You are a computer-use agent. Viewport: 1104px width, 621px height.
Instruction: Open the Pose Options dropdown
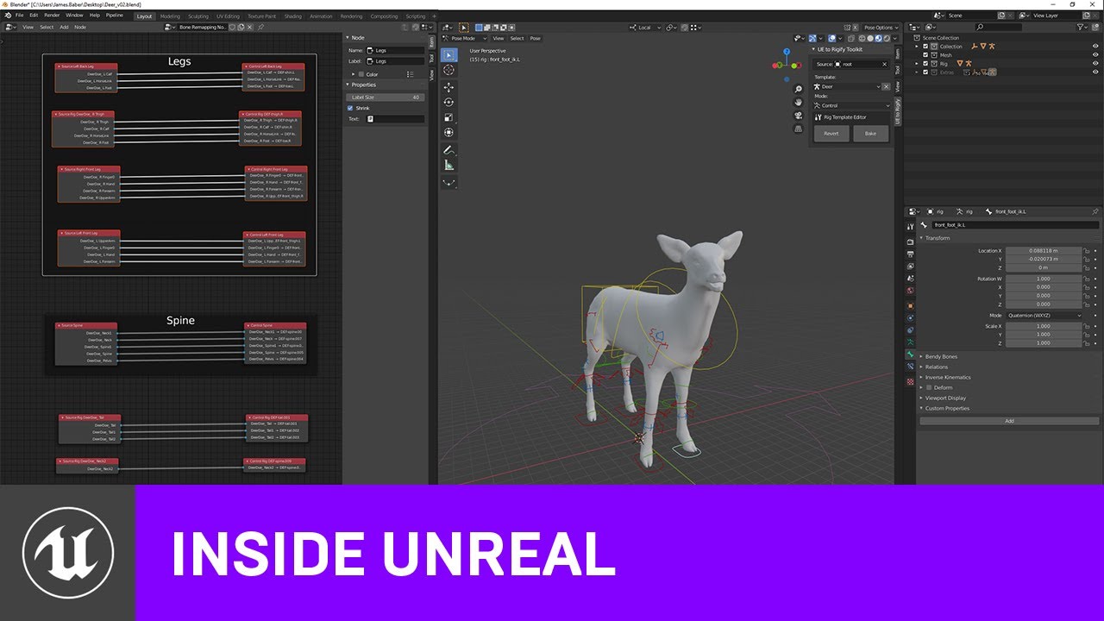[x=881, y=28]
